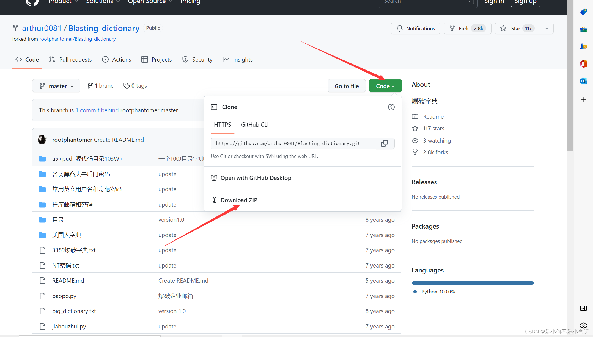Open the Product menu
This screenshot has width=593, height=337.
[x=63, y=2]
